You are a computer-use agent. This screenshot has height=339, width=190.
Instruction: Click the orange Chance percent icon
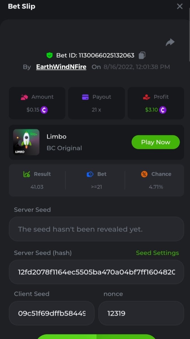[144, 174]
